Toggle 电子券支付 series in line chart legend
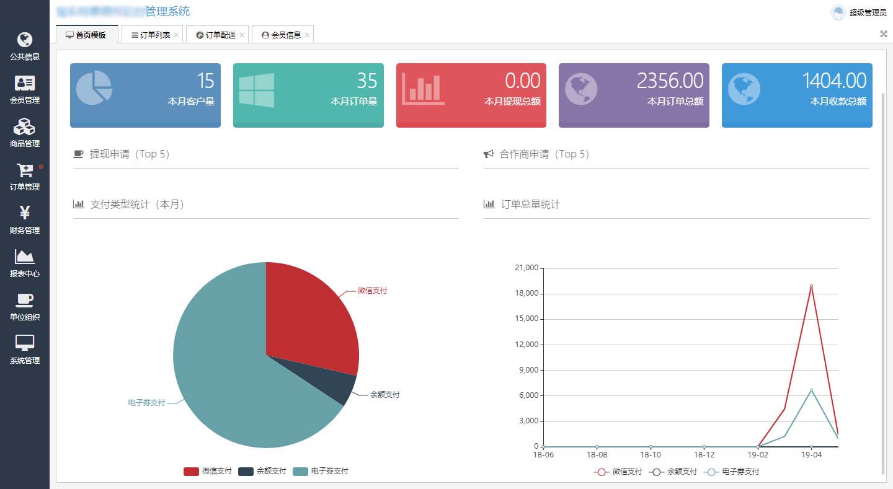Screen dimensions: 893x489 [x=732, y=472]
